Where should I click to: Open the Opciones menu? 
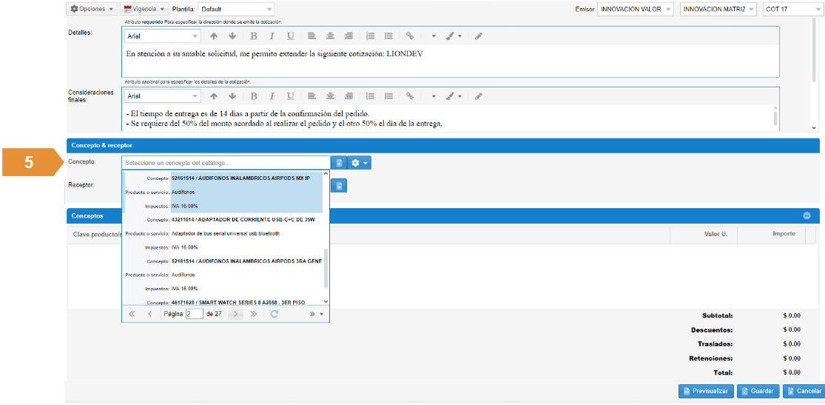coord(92,9)
